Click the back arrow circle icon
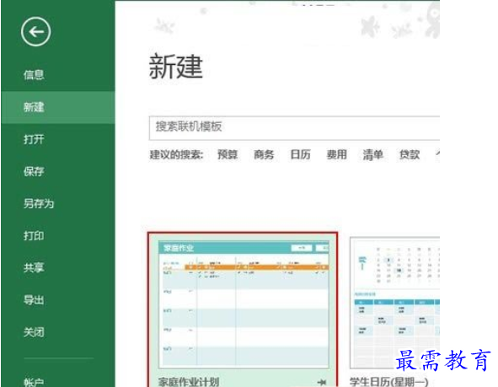This screenshot has width=498, height=387. pyautogui.click(x=36, y=32)
